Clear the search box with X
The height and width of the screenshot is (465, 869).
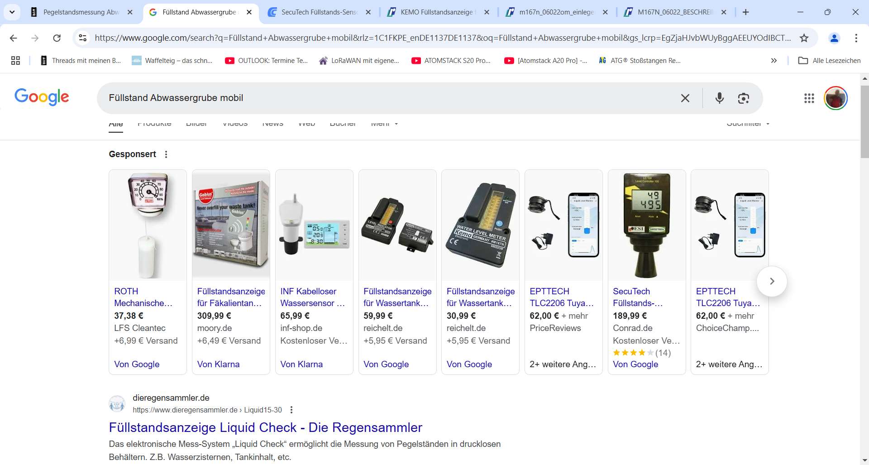click(x=685, y=98)
